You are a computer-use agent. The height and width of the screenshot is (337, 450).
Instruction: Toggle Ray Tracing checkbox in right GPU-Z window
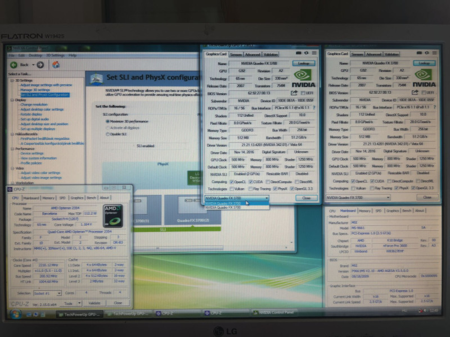[x=372, y=188]
